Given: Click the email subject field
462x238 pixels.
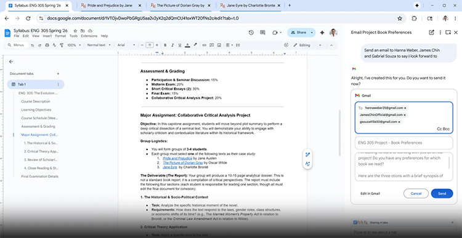Looking at the screenshot, I should (403, 143).
